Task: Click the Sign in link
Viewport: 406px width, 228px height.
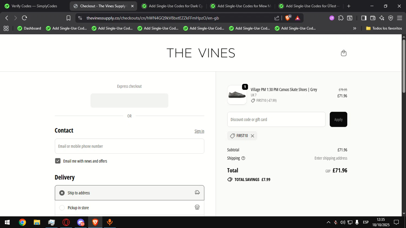Action: [199, 131]
